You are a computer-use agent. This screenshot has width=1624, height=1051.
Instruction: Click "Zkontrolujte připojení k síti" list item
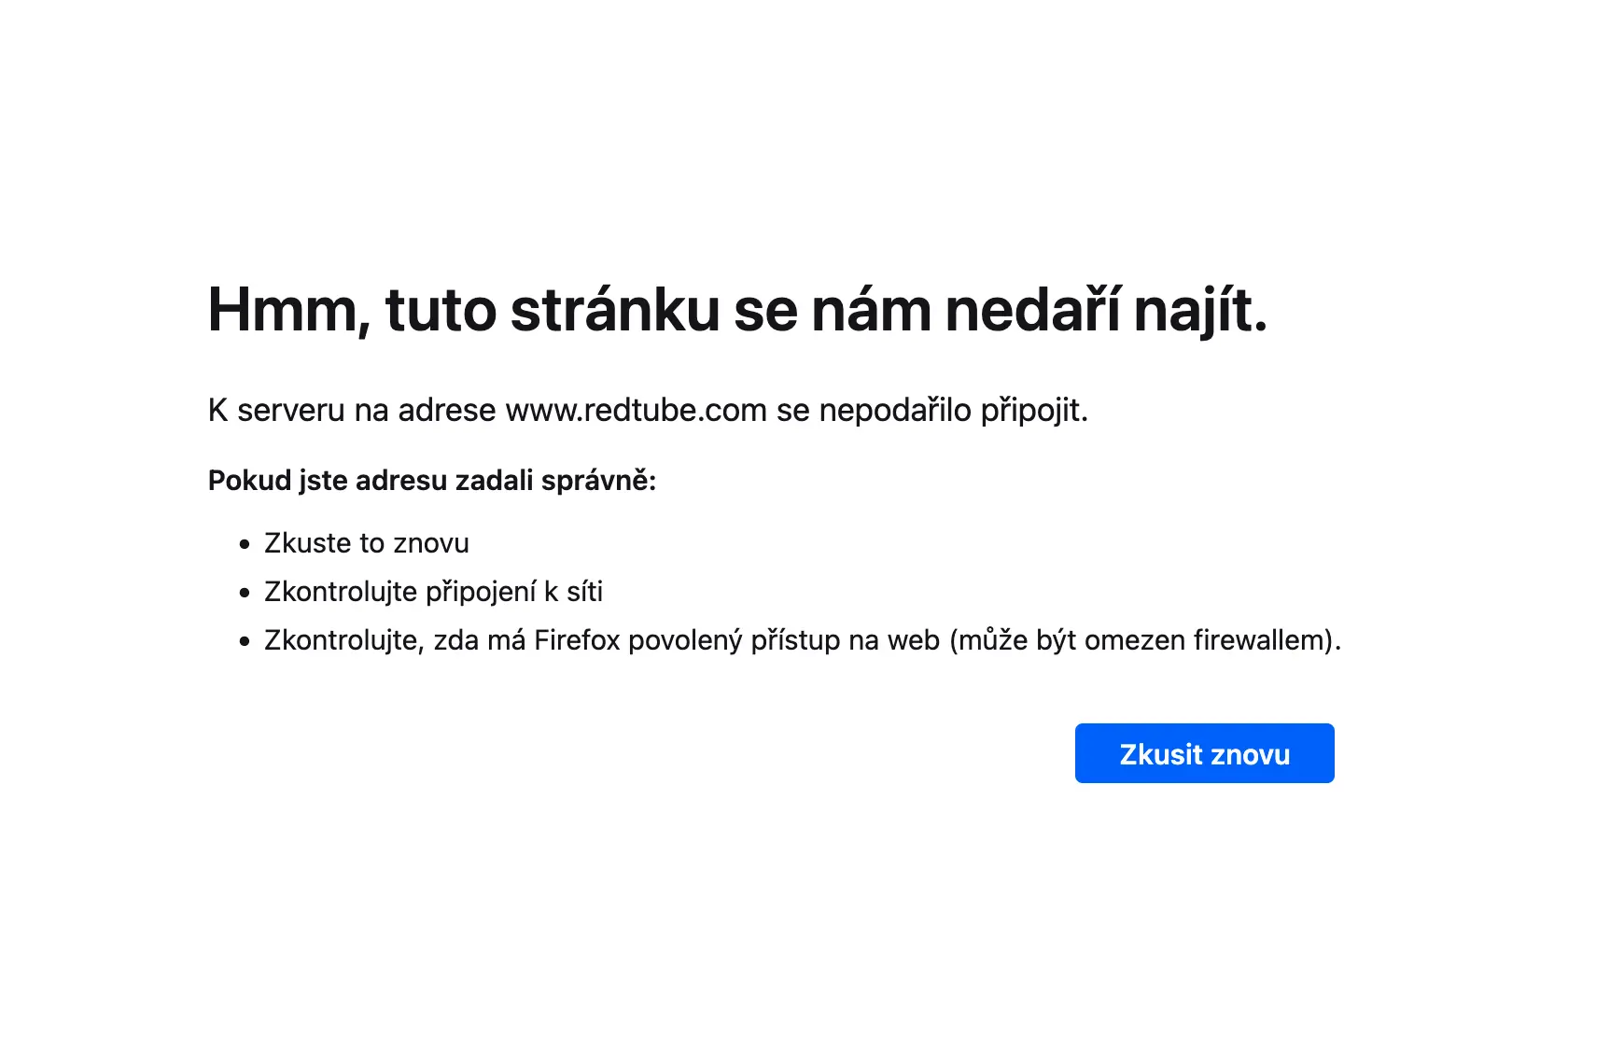433,592
